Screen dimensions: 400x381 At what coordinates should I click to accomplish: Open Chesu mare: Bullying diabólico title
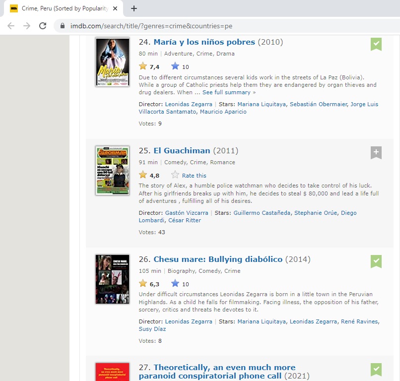click(x=218, y=259)
